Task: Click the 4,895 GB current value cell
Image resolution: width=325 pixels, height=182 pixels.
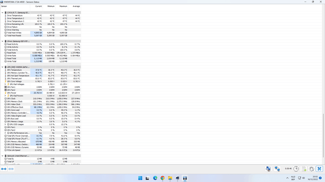Action: pyautogui.click(x=37, y=33)
